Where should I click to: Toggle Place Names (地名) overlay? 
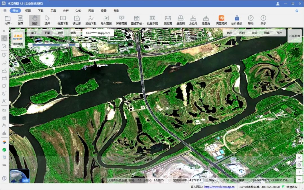pos(230,33)
